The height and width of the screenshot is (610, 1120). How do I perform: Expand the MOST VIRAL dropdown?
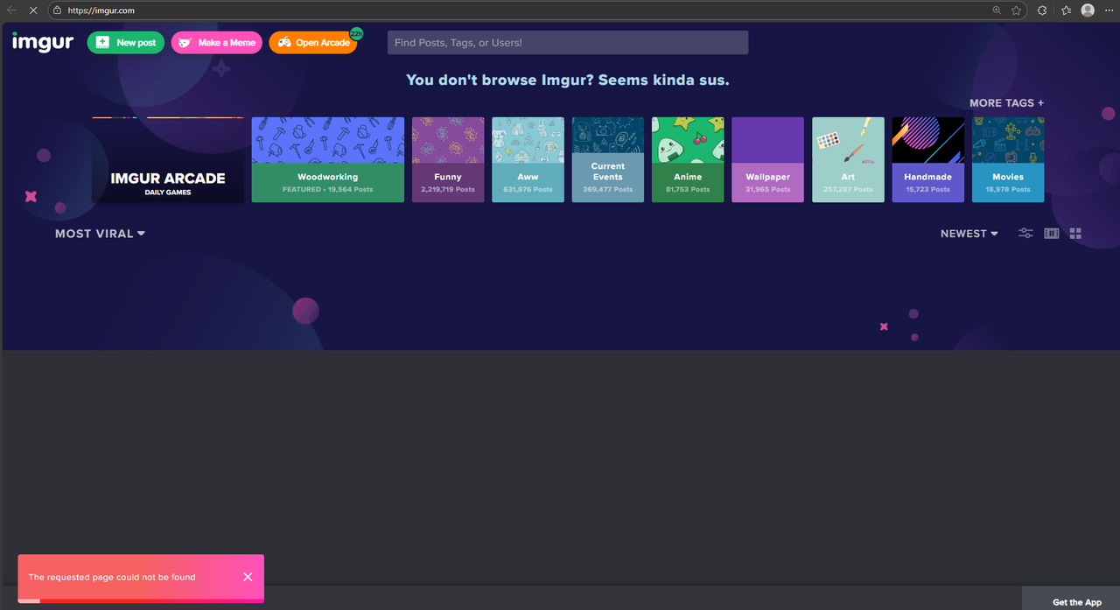coord(100,234)
